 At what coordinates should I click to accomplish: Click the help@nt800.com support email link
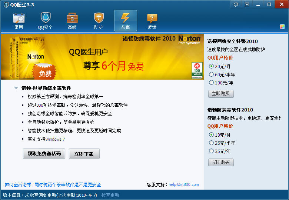(x=184, y=184)
